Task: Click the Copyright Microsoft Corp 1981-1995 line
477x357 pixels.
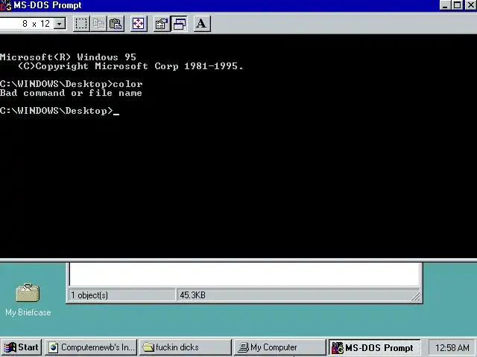Action: (130, 66)
